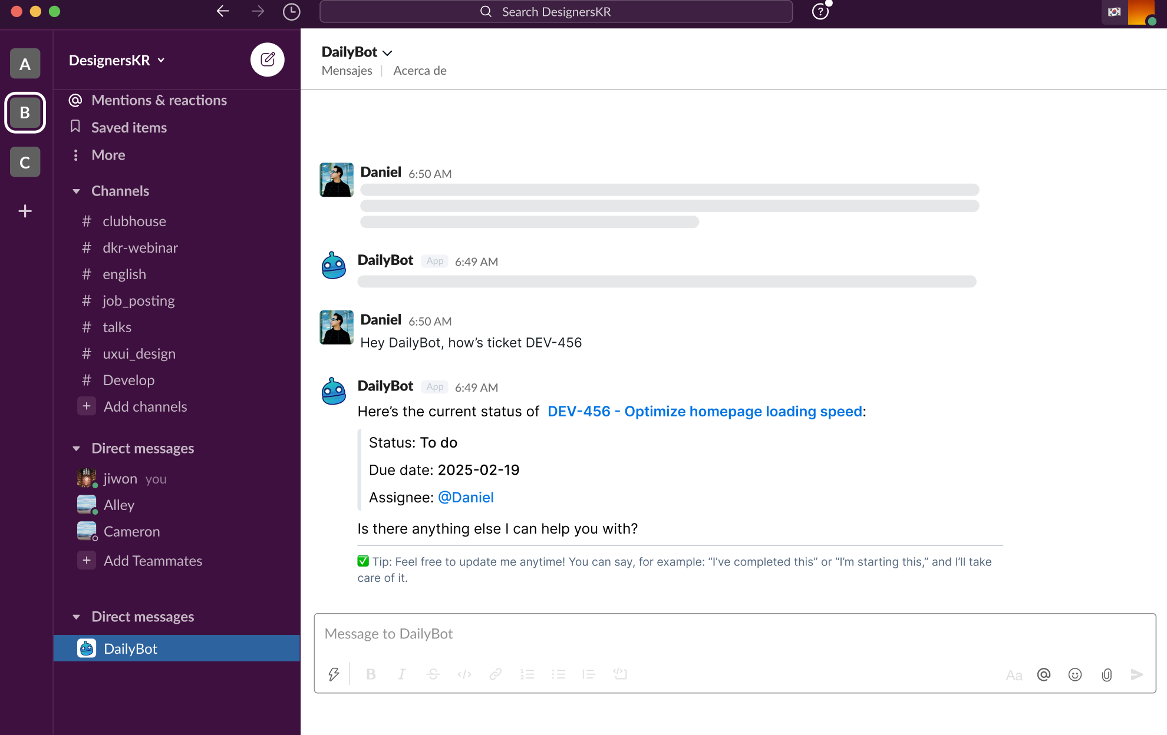Collapse the Channels section
This screenshot has width=1167, height=735.
pyautogui.click(x=76, y=191)
